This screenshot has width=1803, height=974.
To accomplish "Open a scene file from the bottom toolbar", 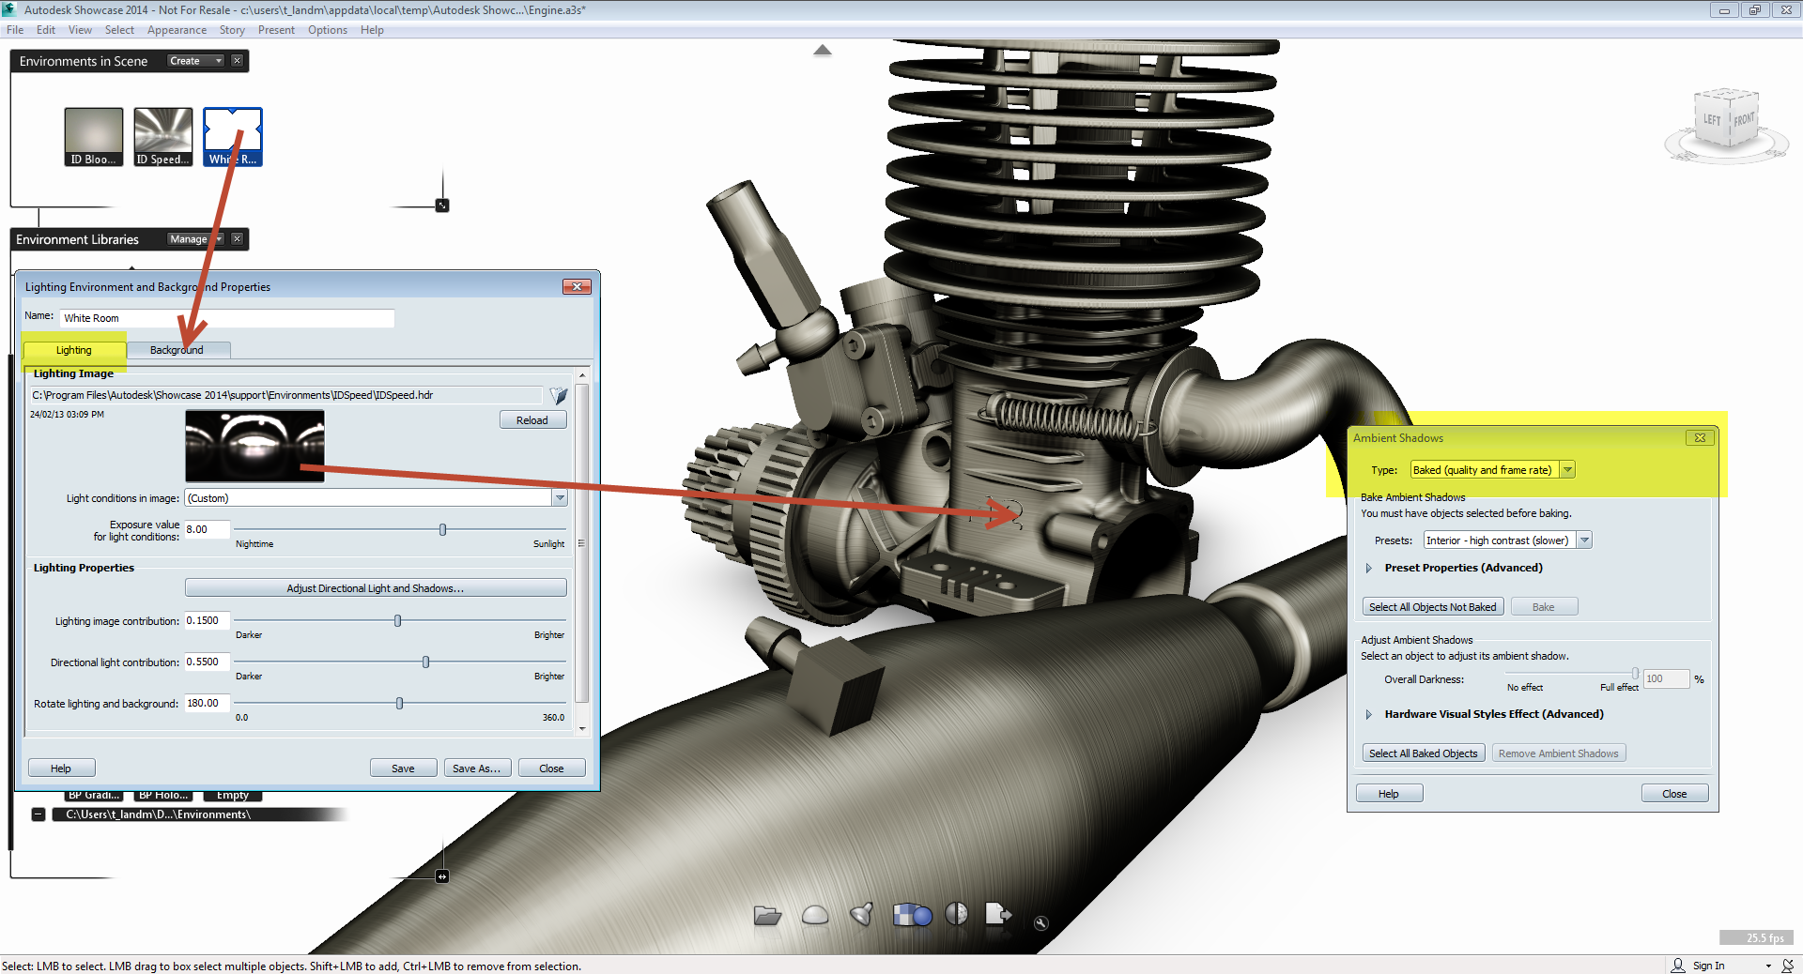I will click(767, 917).
